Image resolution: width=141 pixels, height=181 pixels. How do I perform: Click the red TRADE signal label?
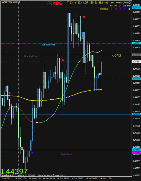pos(54,3)
